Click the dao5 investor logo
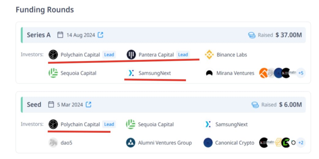Screen dimensions: 319x159 click(53, 143)
